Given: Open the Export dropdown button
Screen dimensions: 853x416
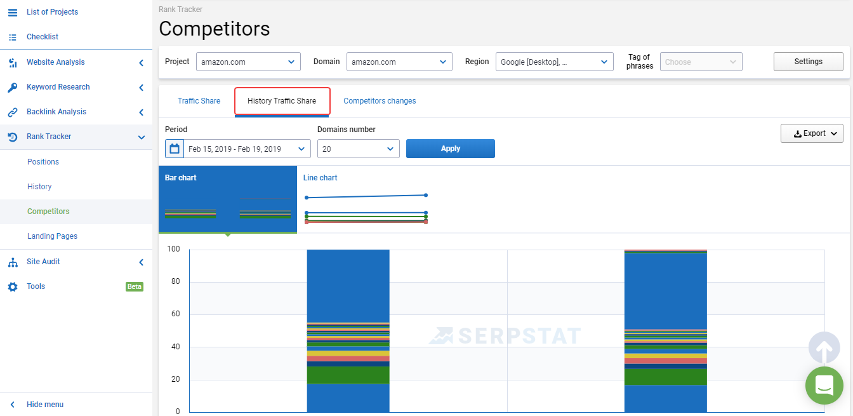Looking at the screenshot, I should pyautogui.click(x=812, y=133).
